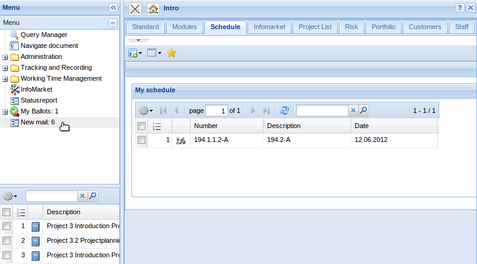Switch to the Staff tab
The height and width of the screenshot is (264, 477).
pyautogui.click(x=461, y=27)
